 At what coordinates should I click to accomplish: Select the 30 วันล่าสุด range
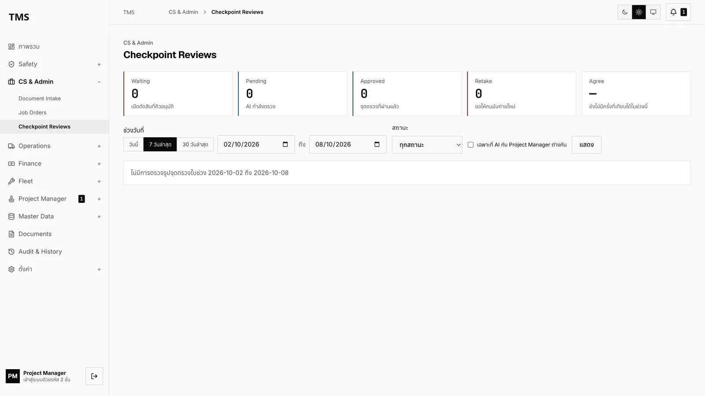195,144
